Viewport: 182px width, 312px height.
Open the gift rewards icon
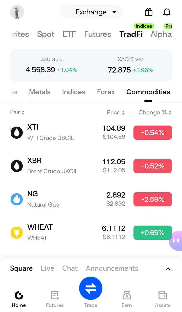tap(149, 12)
